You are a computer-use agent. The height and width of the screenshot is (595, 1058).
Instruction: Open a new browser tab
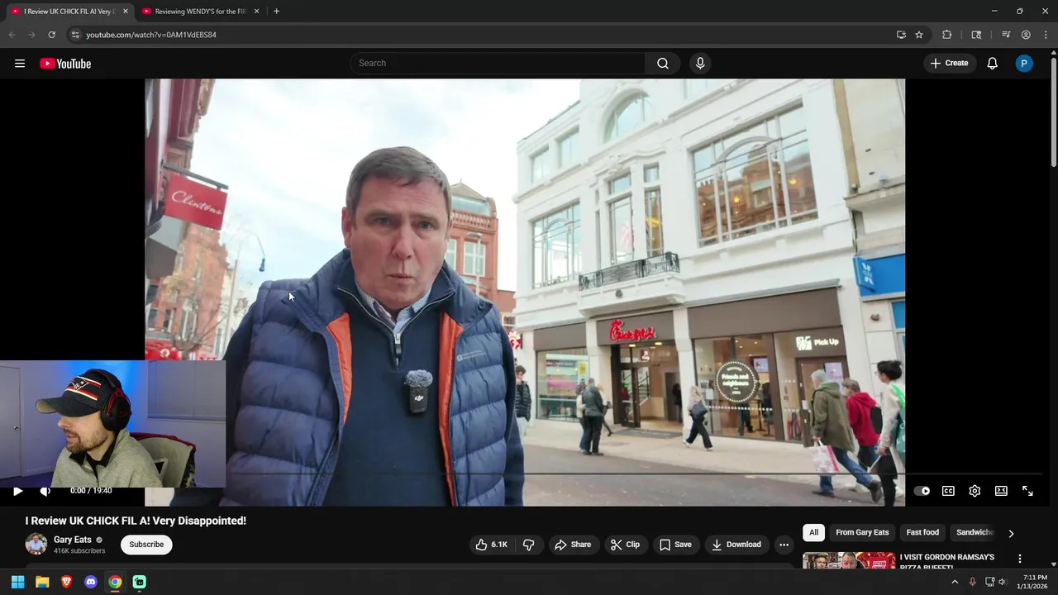click(276, 12)
